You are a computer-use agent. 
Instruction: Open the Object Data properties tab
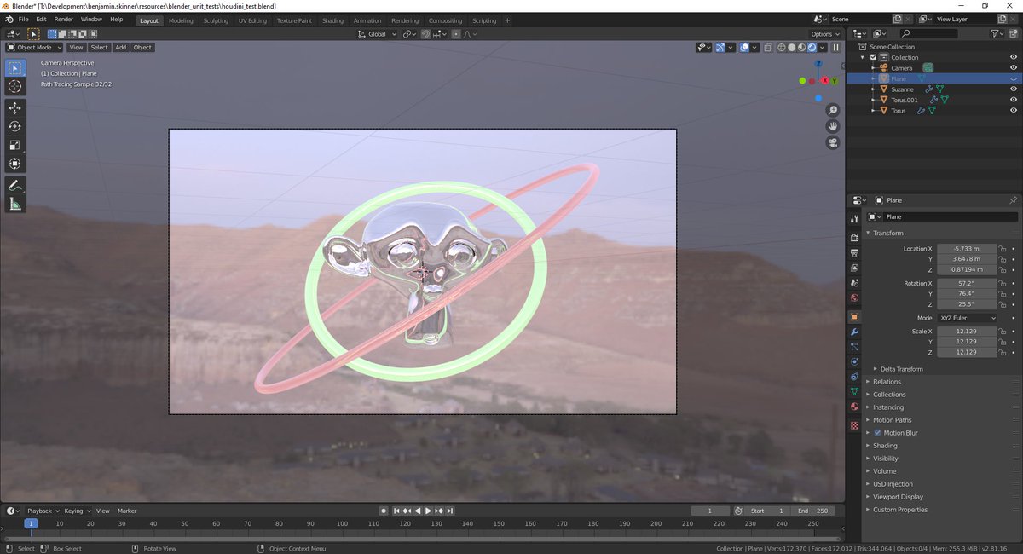[854, 391]
